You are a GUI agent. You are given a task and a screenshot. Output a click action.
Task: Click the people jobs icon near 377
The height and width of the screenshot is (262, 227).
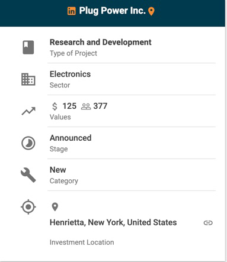[86, 106]
